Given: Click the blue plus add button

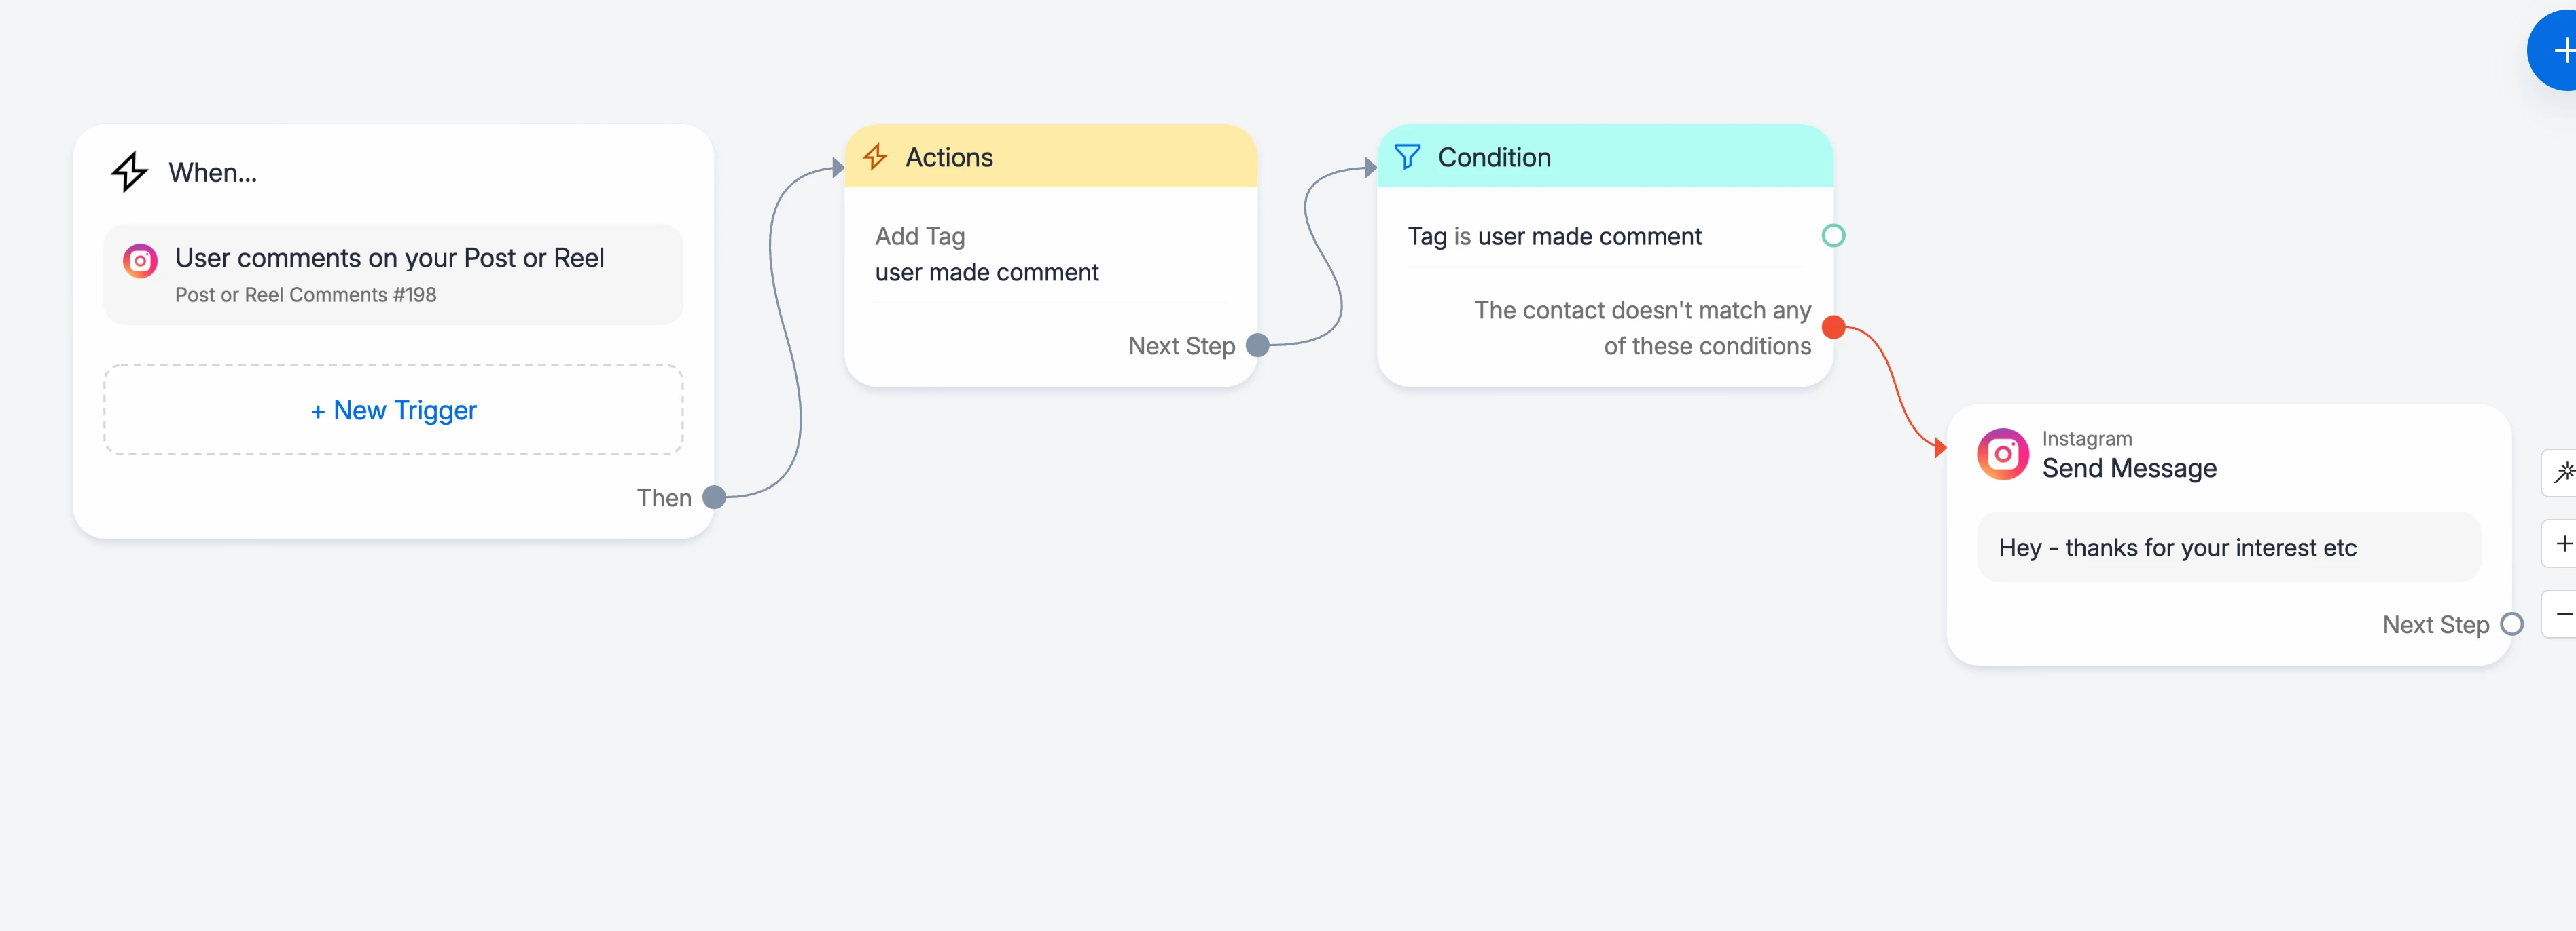Looking at the screenshot, I should [2560, 50].
